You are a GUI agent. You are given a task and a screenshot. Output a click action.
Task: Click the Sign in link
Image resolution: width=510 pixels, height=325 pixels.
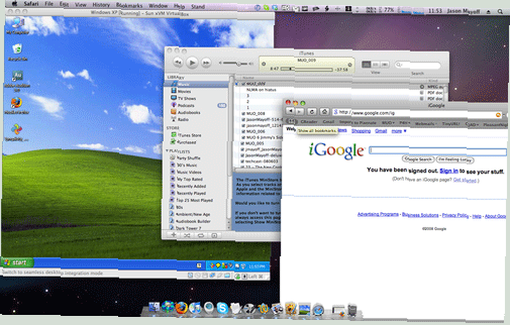(449, 171)
